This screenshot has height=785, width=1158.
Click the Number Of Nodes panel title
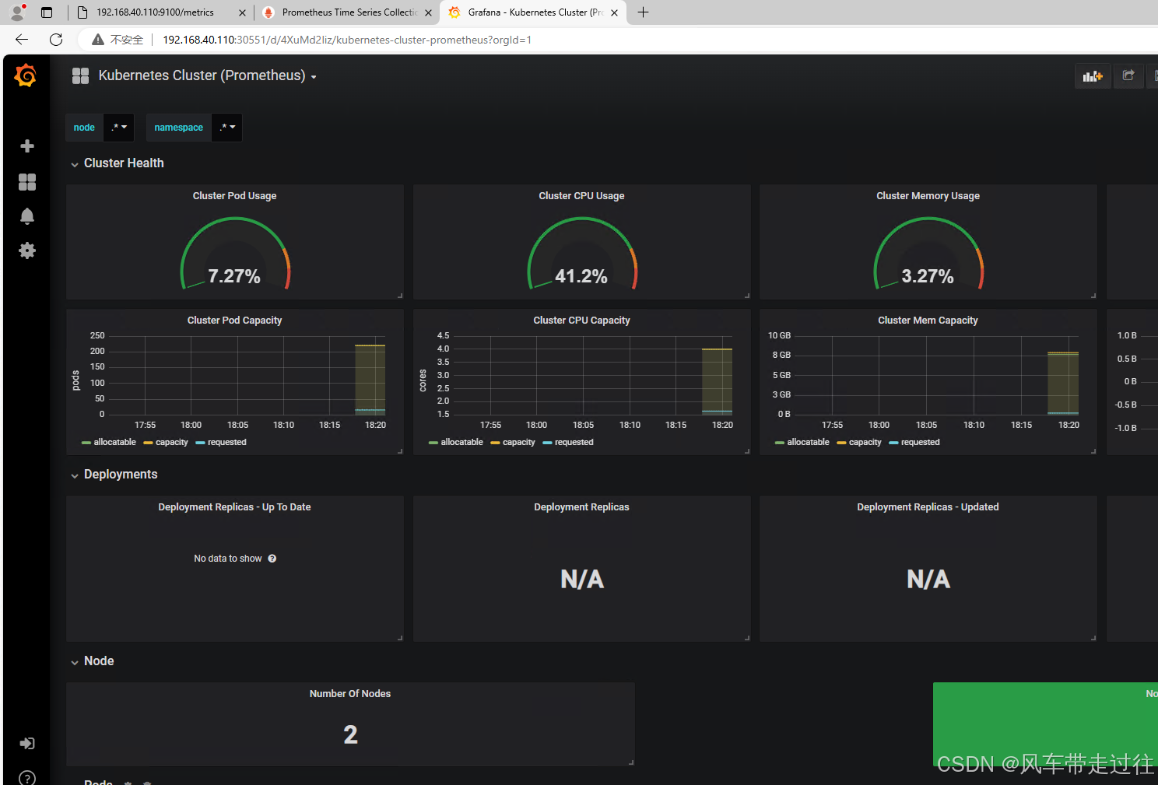coord(350,694)
